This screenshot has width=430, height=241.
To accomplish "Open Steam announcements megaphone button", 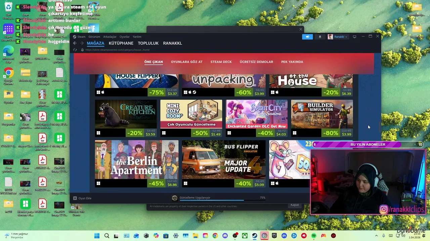I will [307, 37].
